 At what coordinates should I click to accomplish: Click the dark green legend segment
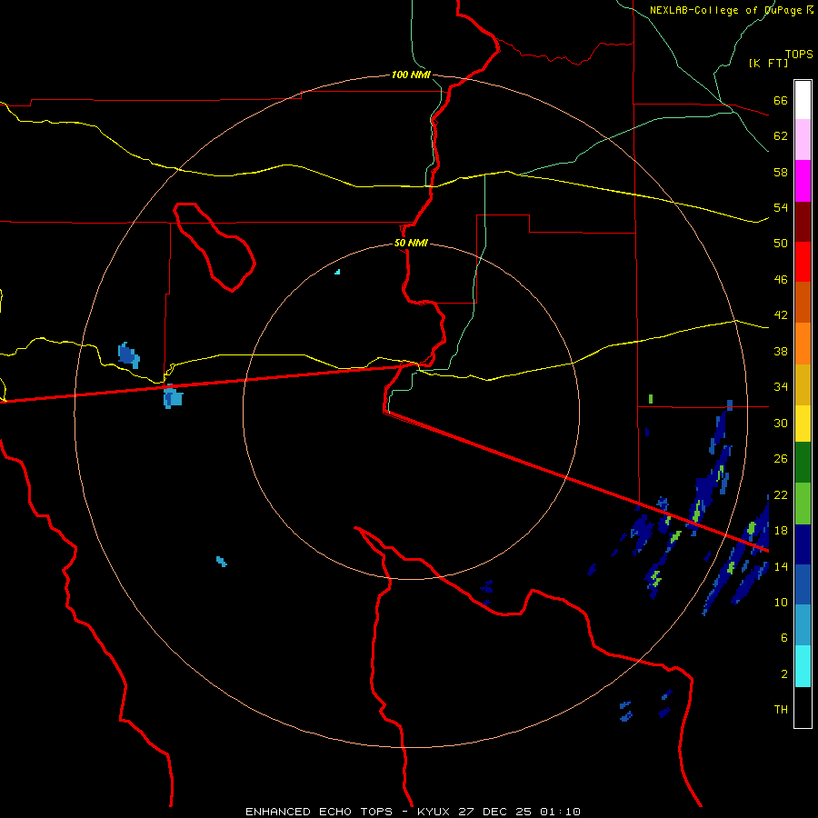803,463
